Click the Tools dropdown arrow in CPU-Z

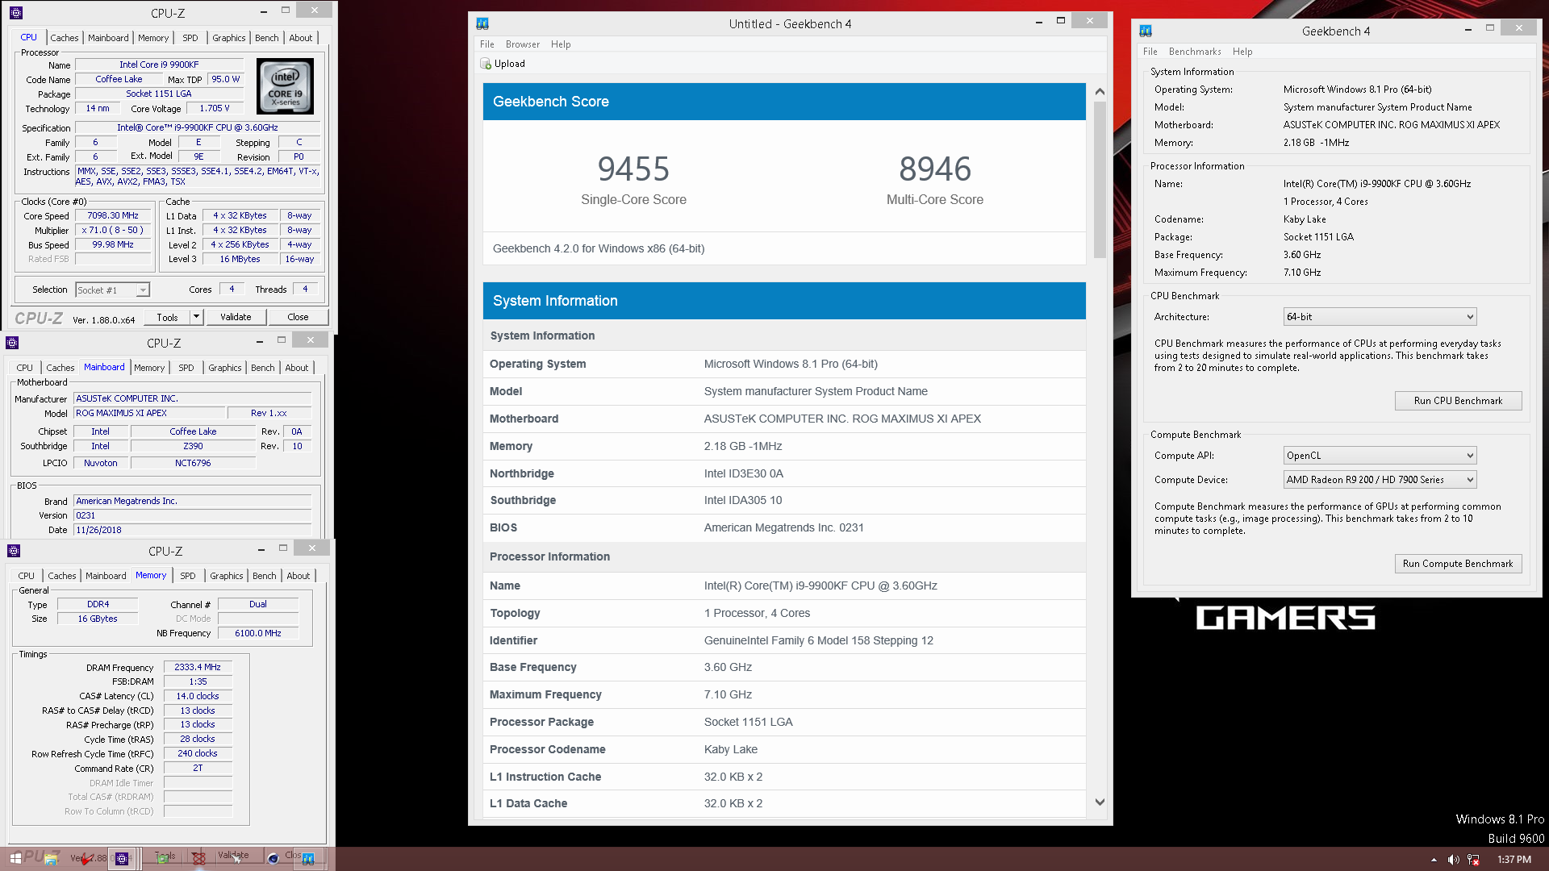point(196,317)
